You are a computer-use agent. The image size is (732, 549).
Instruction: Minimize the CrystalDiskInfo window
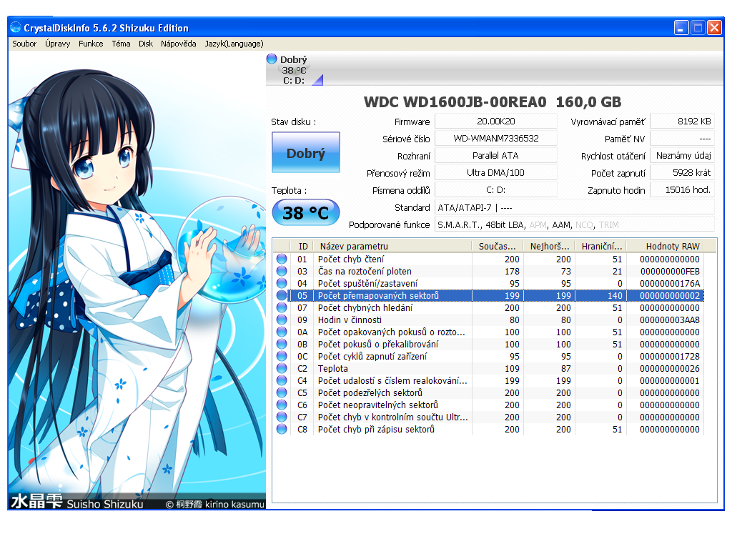pyautogui.click(x=681, y=28)
